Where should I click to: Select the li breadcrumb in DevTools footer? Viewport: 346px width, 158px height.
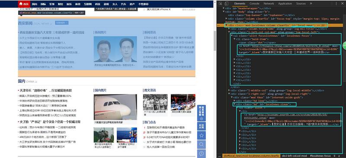(x=334, y=156)
